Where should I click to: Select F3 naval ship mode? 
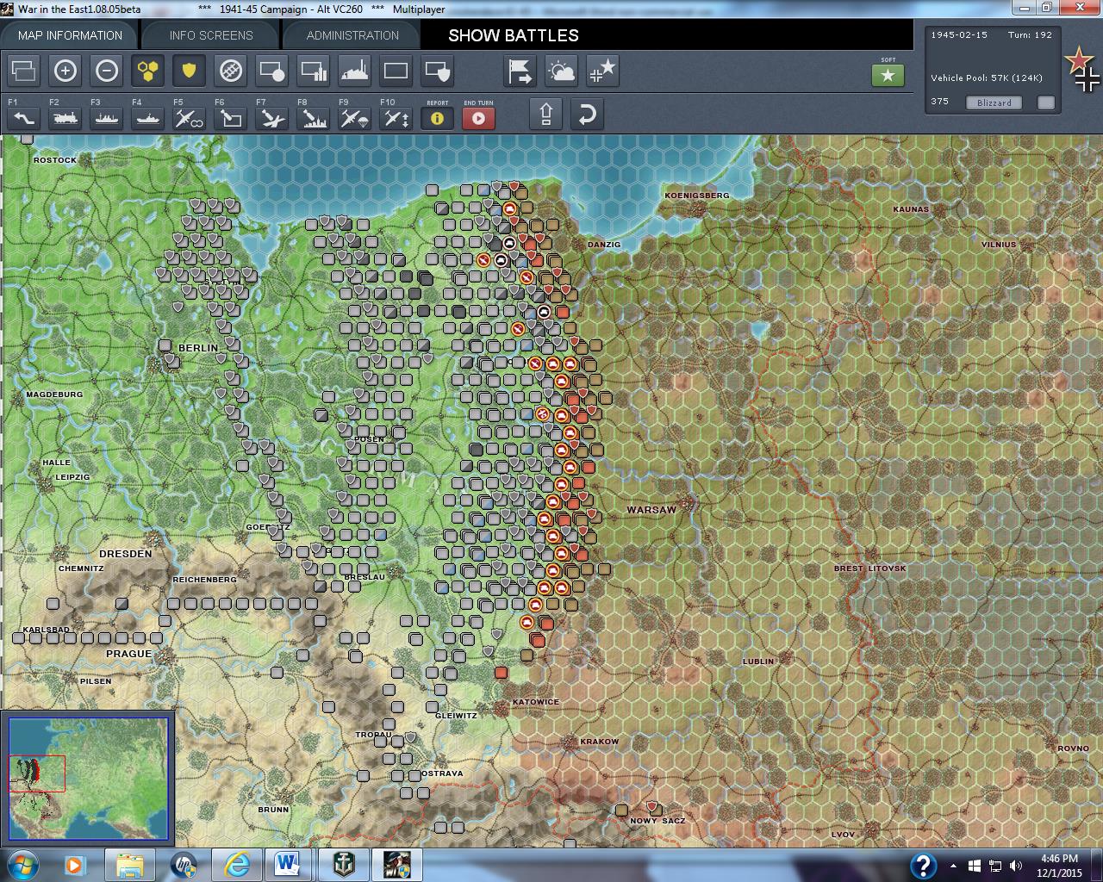pyautogui.click(x=107, y=117)
